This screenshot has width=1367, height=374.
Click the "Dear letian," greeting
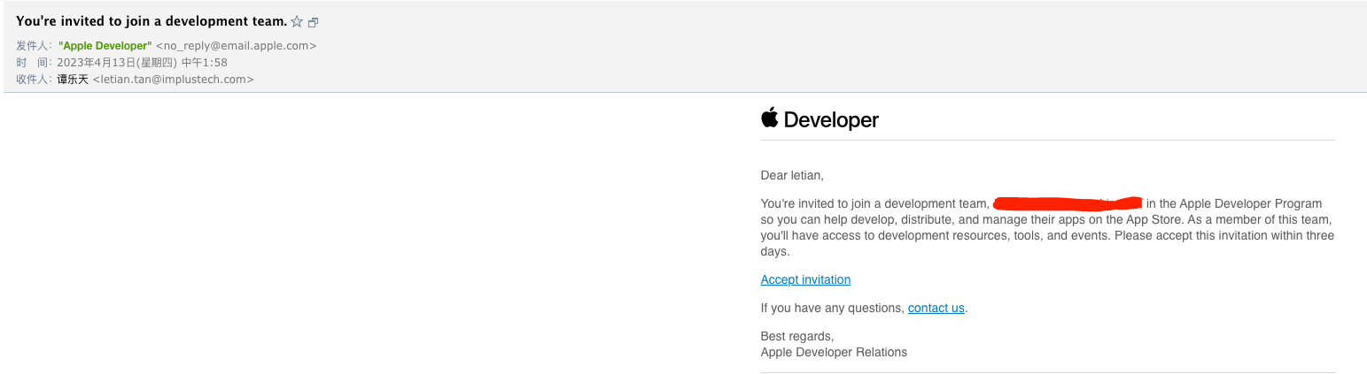[792, 175]
